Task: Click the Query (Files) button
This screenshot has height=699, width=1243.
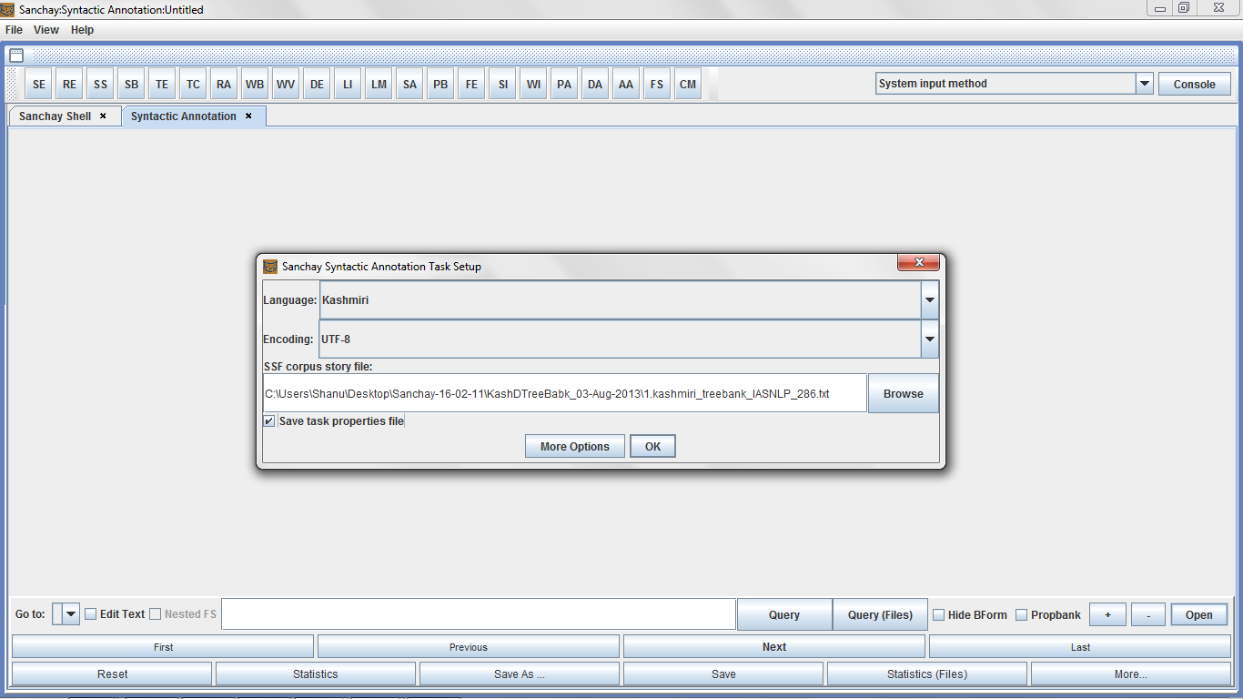Action: coord(880,614)
